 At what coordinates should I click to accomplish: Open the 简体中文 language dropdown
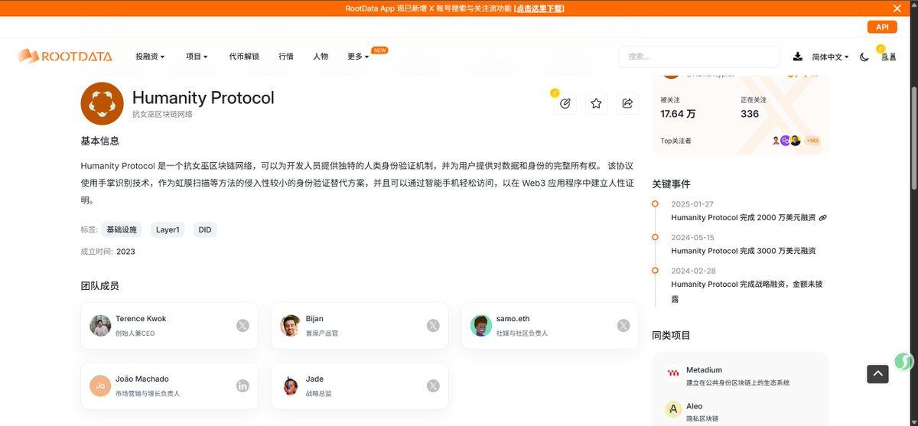coord(830,57)
